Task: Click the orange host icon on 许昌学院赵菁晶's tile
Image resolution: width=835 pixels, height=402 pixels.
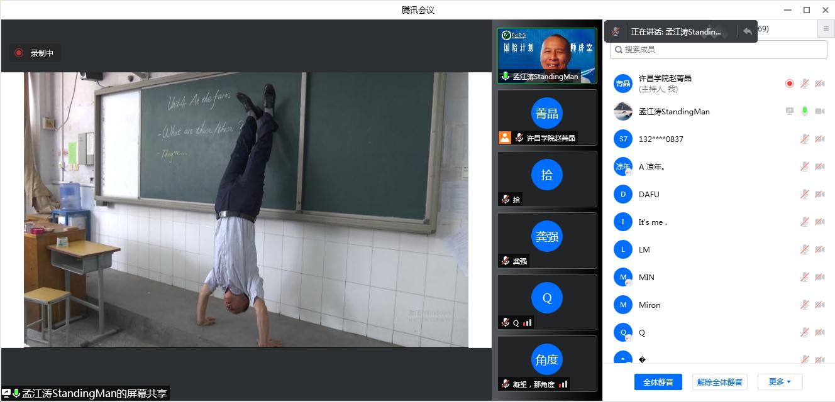Action: 505,138
